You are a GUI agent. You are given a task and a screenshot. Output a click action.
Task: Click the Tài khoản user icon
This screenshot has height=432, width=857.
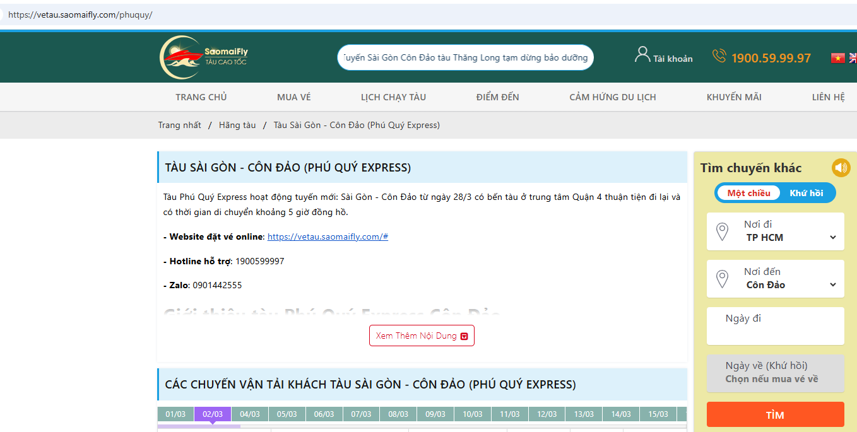642,55
